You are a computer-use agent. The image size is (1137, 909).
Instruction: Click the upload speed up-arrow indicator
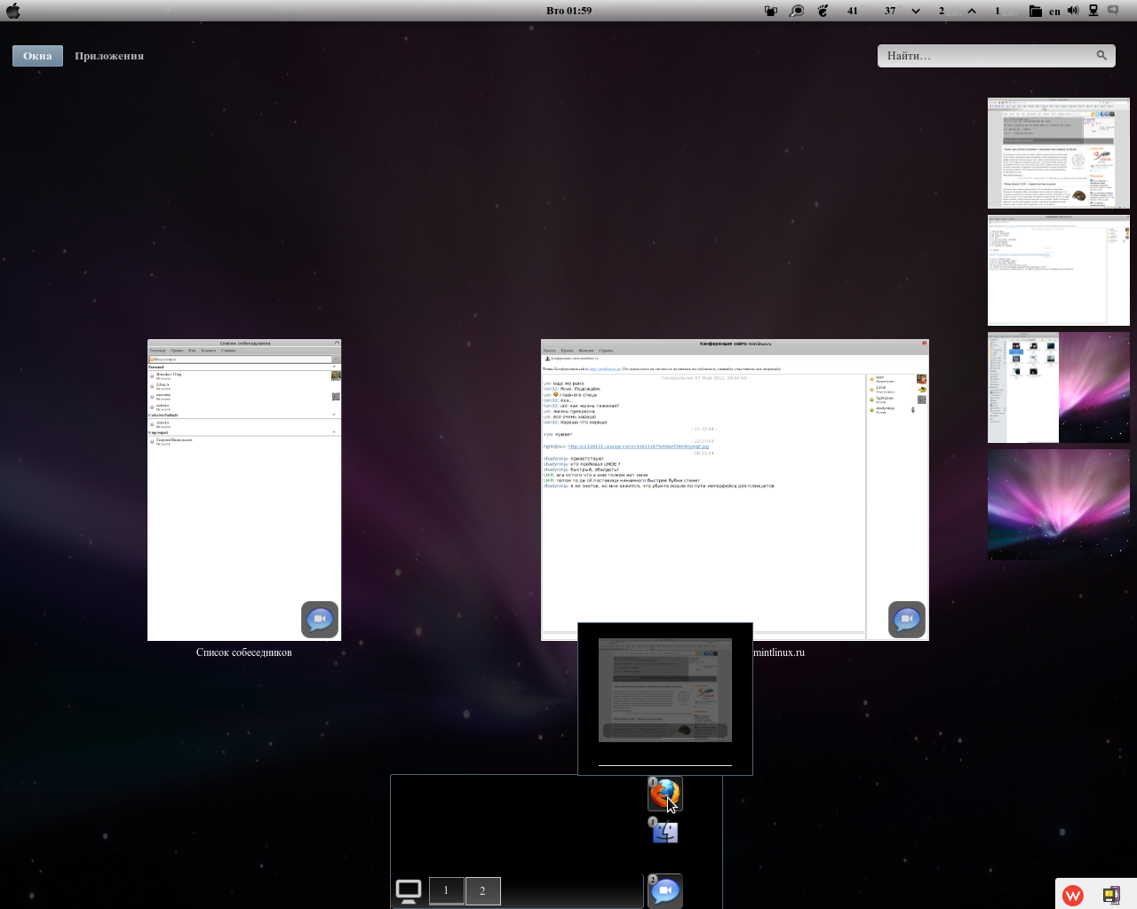pos(972,11)
